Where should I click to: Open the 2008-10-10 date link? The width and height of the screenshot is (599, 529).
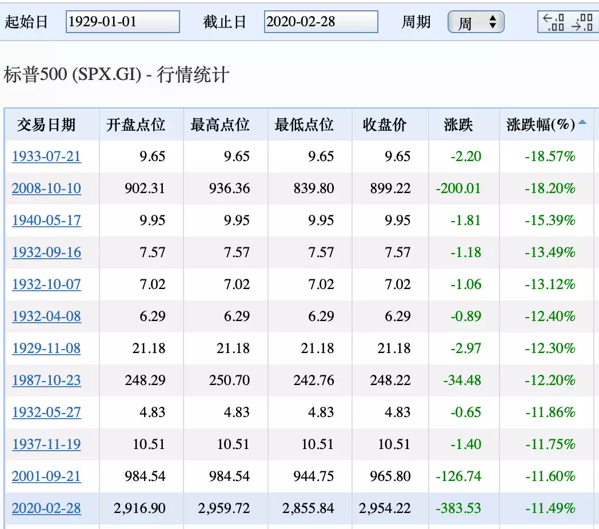(46, 189)
